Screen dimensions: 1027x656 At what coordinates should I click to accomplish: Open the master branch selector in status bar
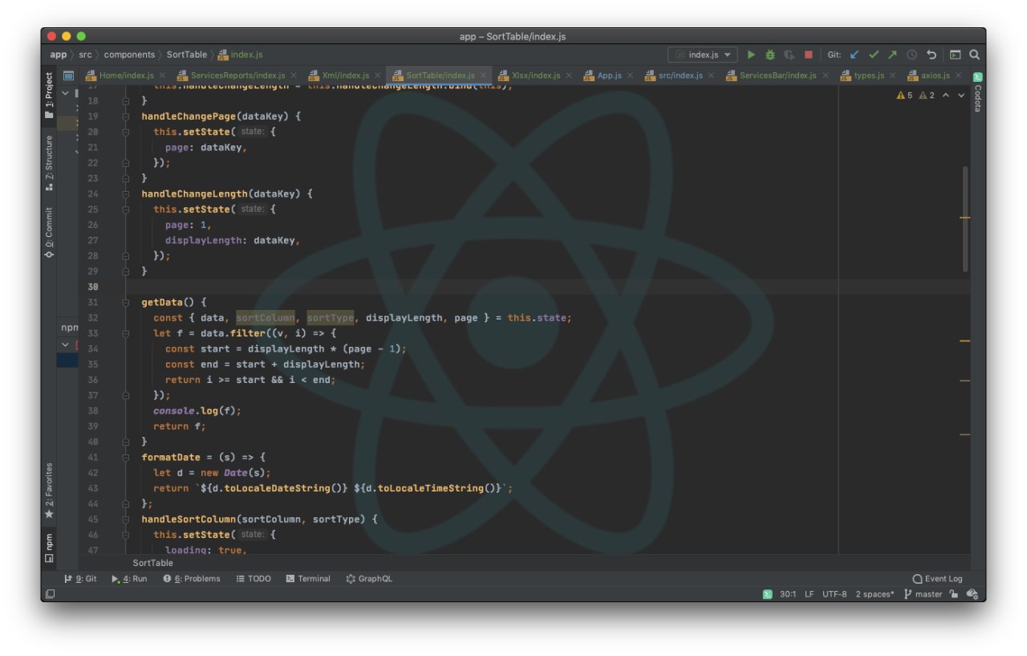(x=923, y=594)
